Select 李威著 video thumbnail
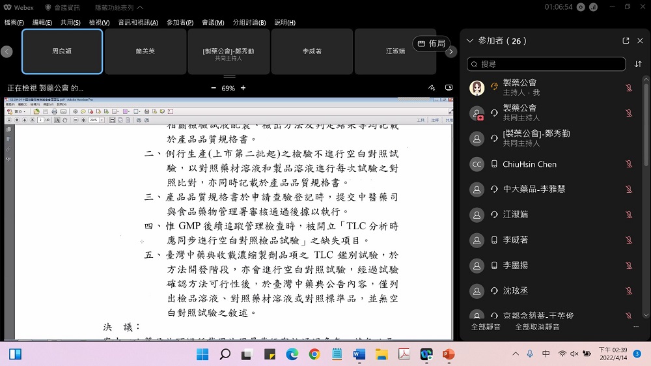Image resolution: width=651 pixels, height=366 pixels. point(312,51)
